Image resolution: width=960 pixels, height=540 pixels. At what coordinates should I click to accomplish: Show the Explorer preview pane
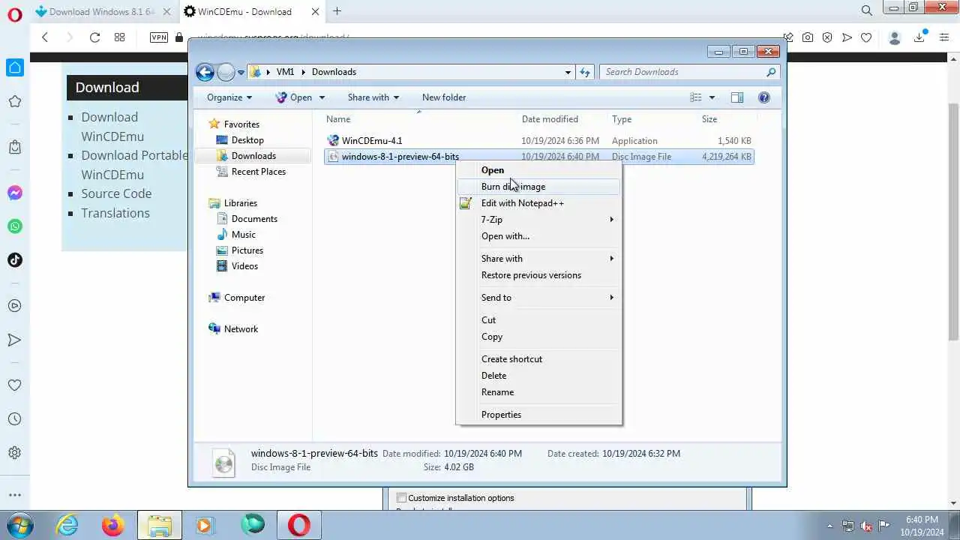[x=737, y=97]
